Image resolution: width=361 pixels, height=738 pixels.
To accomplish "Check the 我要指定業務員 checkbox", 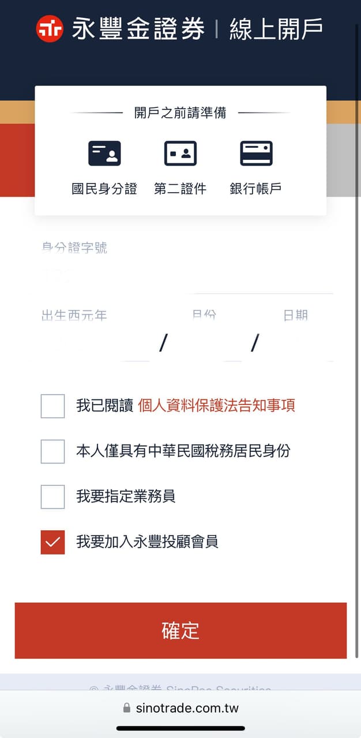I will 52,497.
